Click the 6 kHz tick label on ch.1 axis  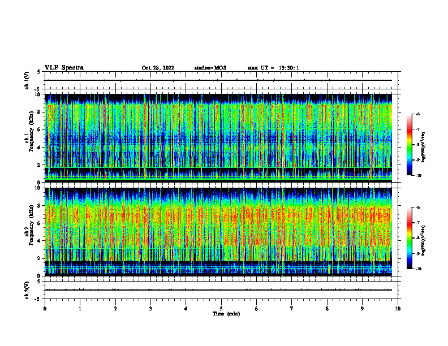(x=40, y=130)
